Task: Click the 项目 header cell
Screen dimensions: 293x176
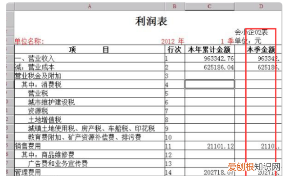Action: click(x=89, y=50)
